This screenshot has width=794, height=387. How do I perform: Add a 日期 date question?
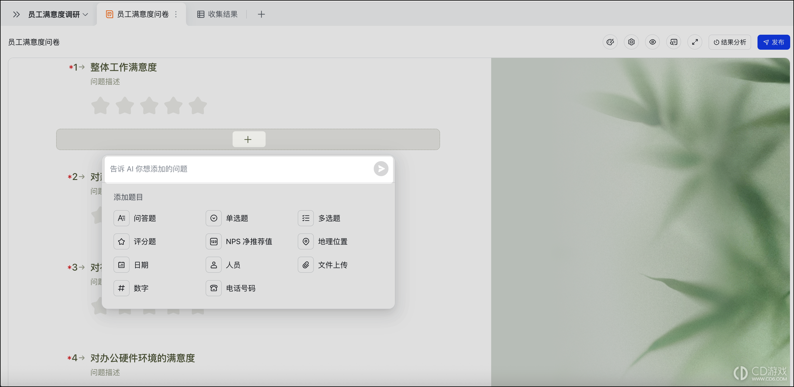pyautogui.click(x=131, y=265)
